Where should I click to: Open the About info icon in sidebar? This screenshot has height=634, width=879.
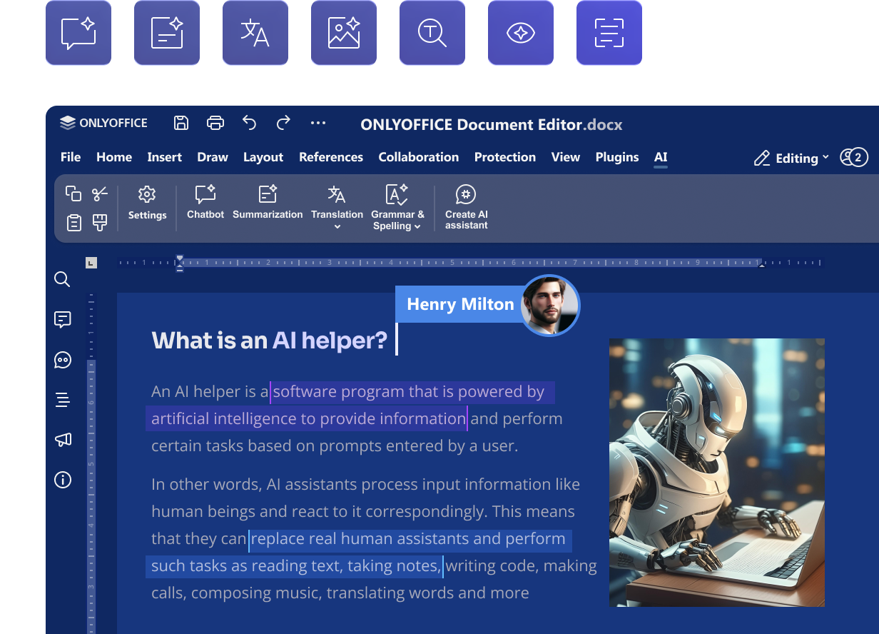pos(63,480)
